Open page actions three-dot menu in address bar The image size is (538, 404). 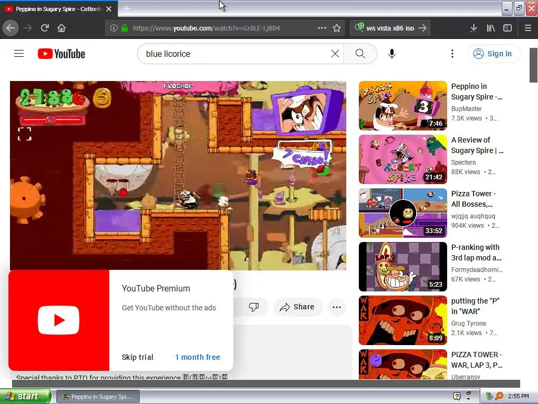pos(322,28)
